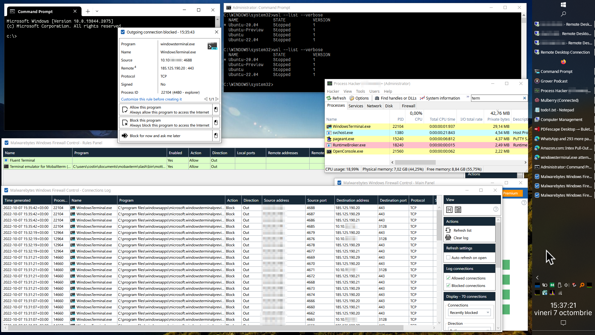Click the Refresh list action link
Image resolution: width=595 pixels, height=335 pixels.
coord(462,230)
